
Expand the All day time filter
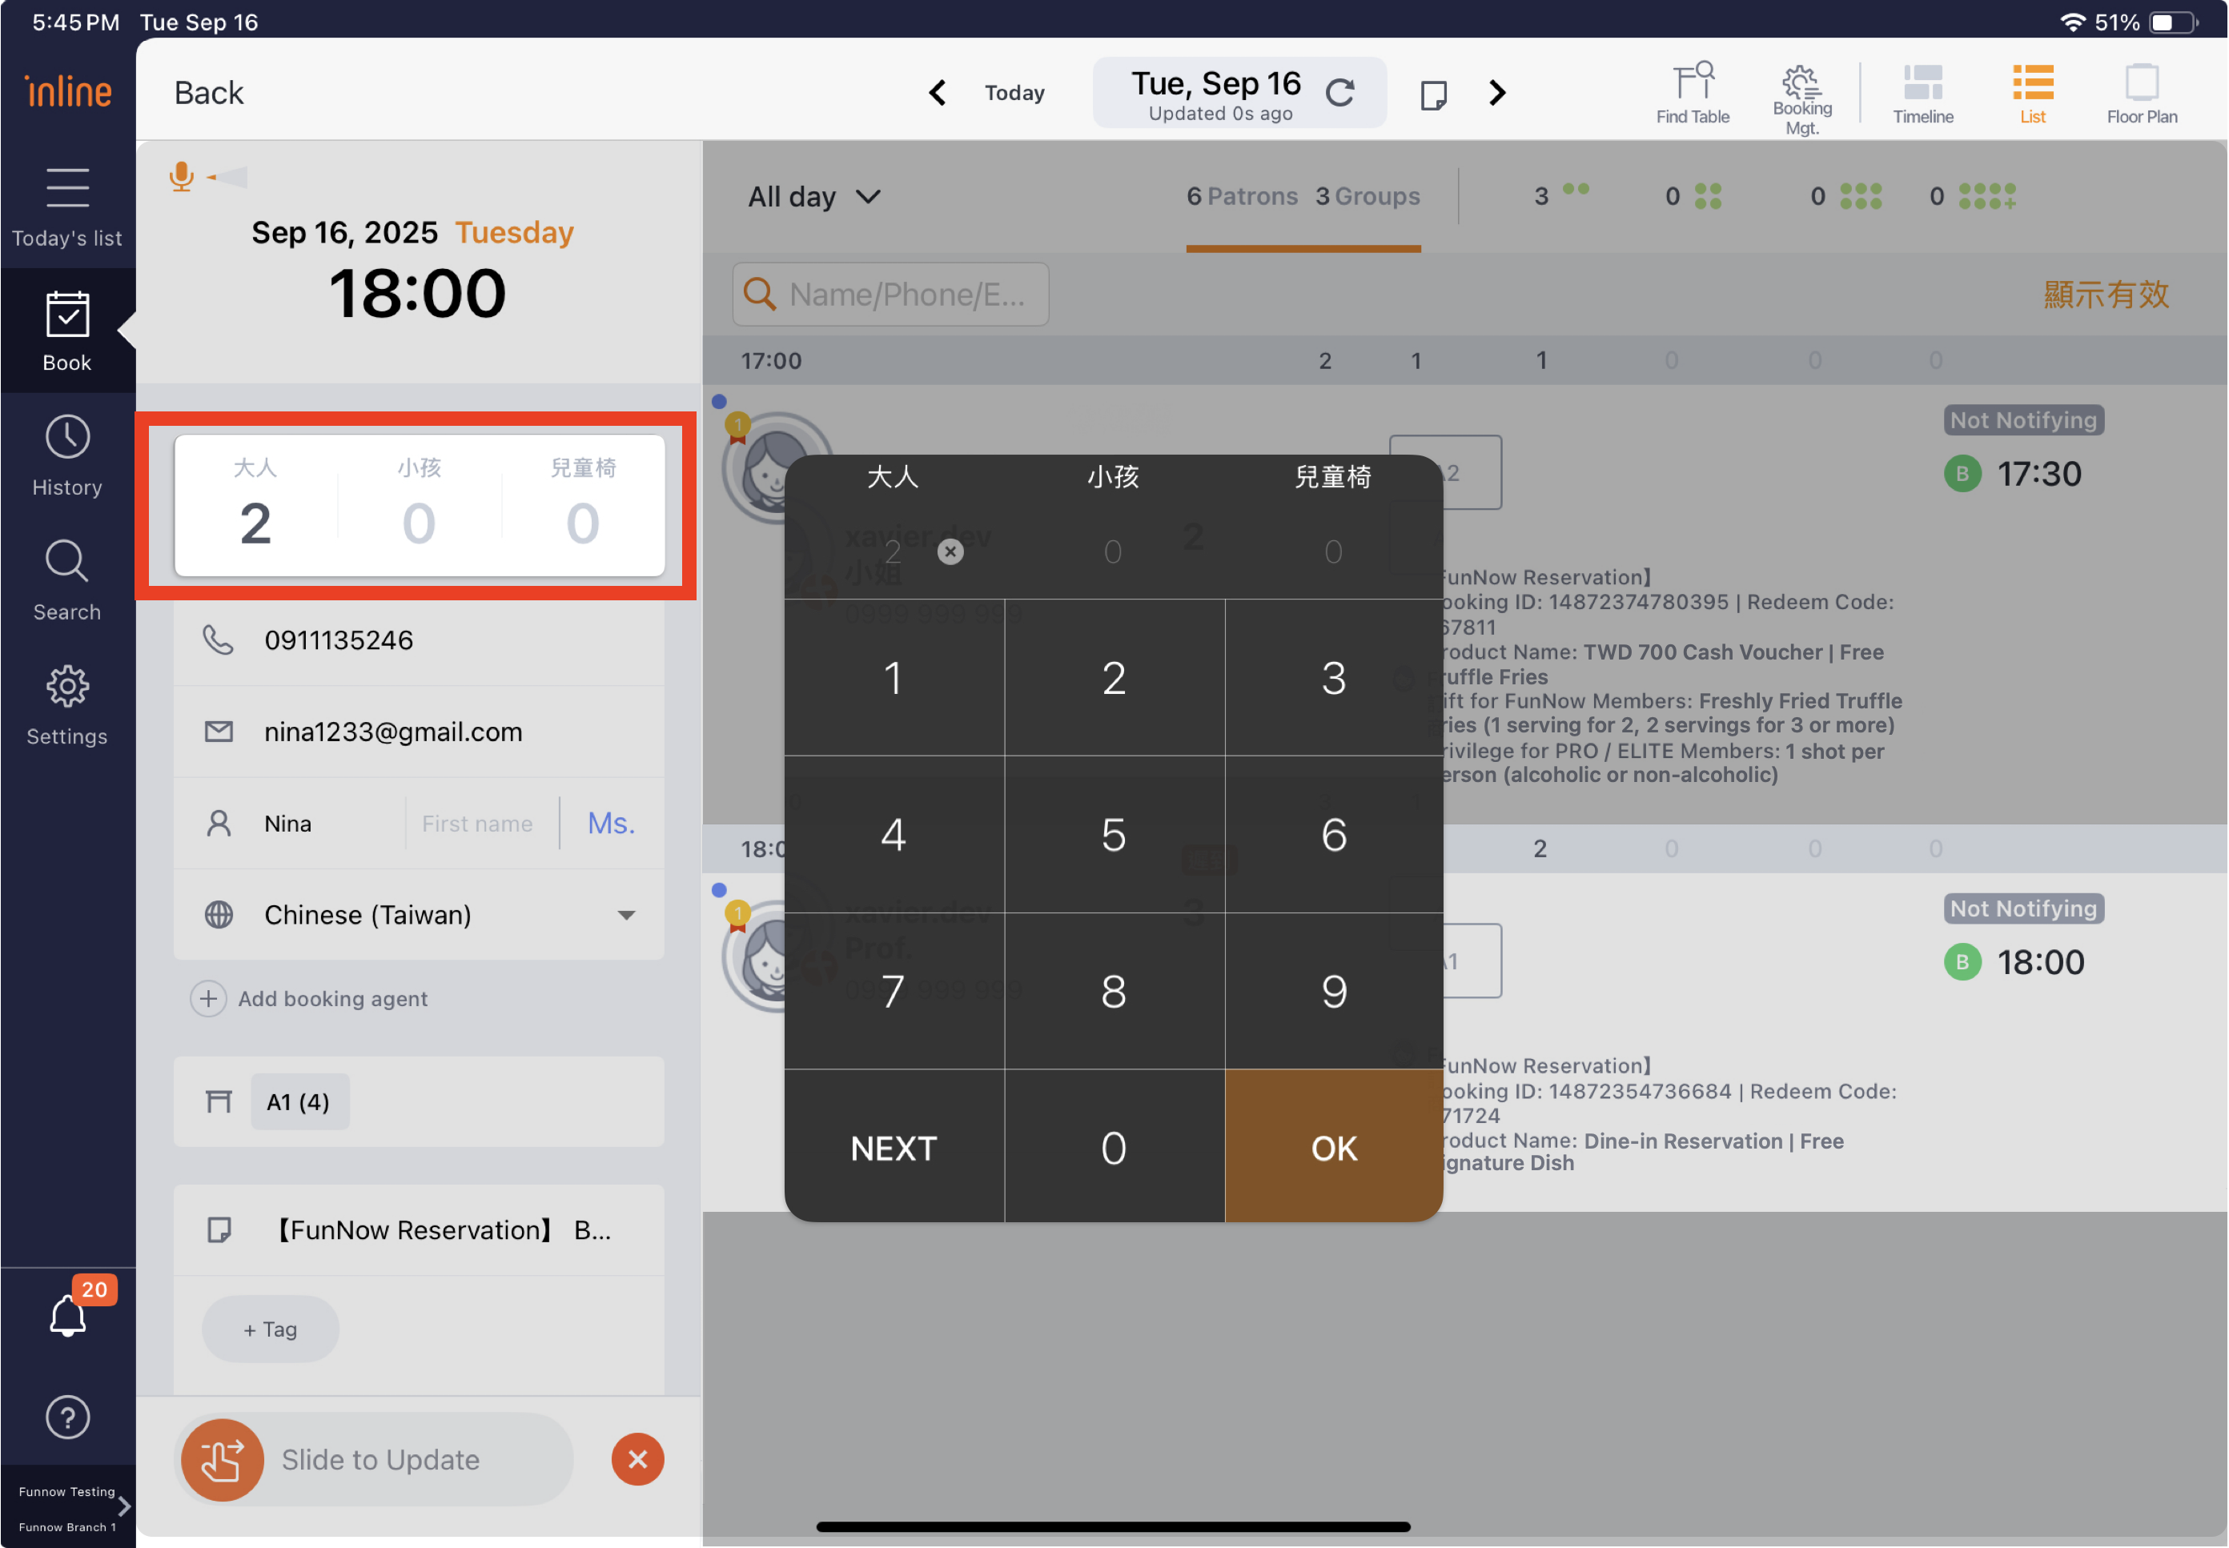click(813, 197)
